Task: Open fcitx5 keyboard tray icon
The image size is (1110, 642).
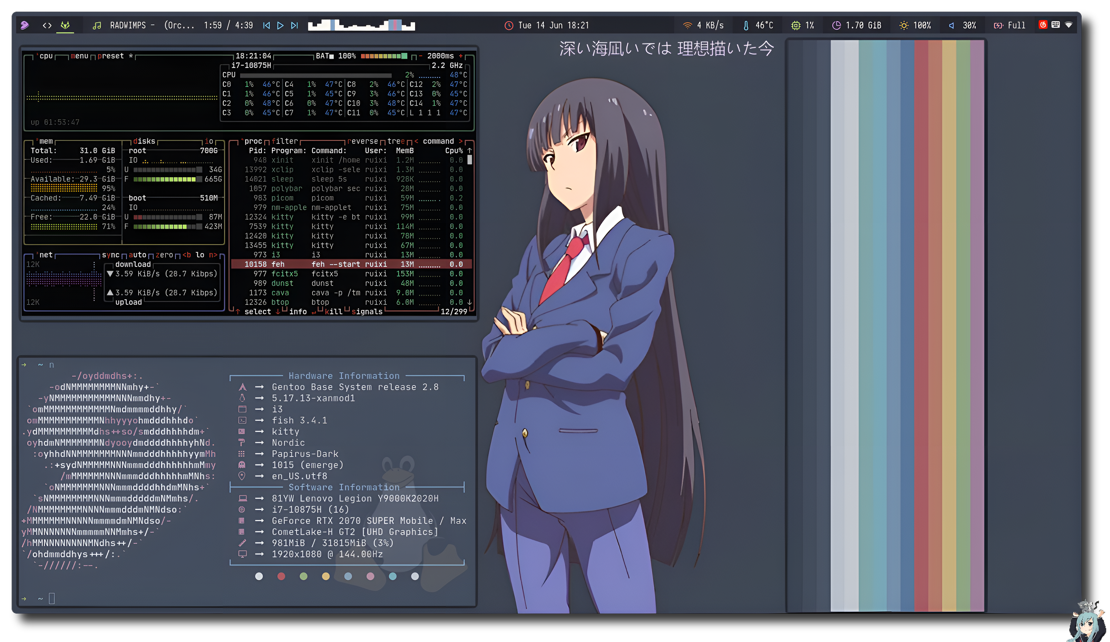Action: pos(1055,25)
